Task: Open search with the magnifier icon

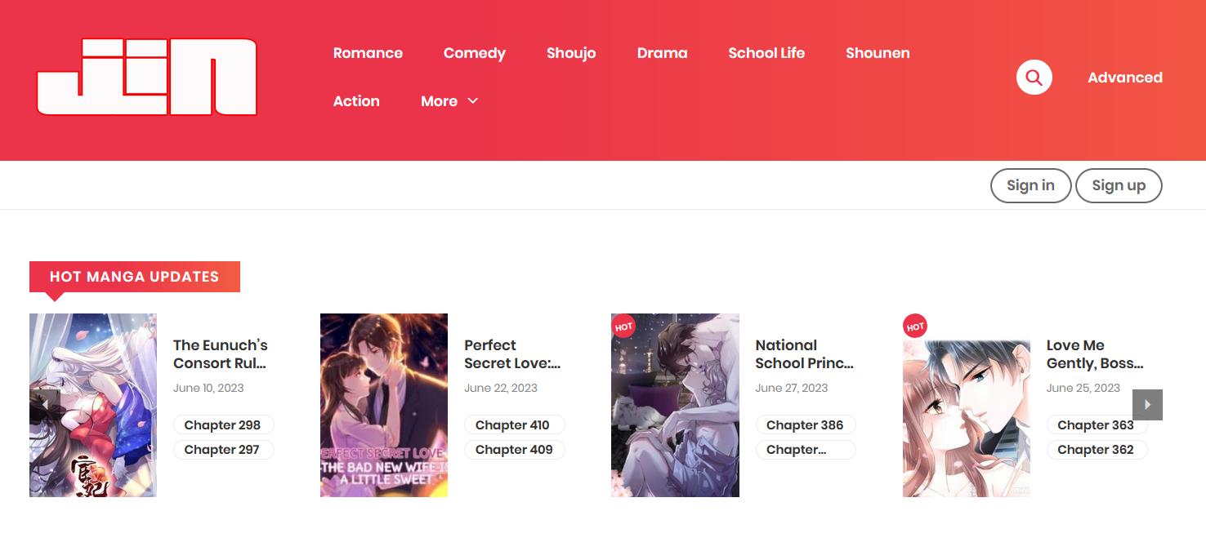Action: (x=1034, y=78)
